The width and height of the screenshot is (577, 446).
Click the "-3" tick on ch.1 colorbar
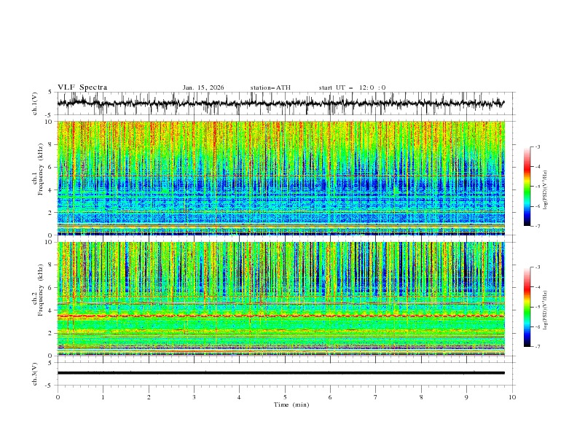537,146
